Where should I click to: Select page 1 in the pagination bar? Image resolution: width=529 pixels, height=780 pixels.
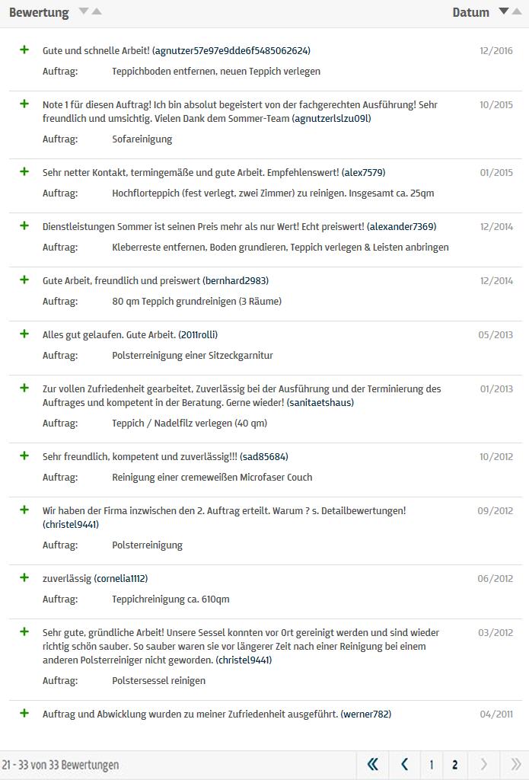tap(430, 763)
